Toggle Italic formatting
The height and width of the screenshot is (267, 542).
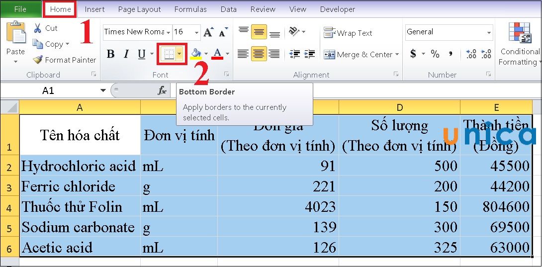126,54
